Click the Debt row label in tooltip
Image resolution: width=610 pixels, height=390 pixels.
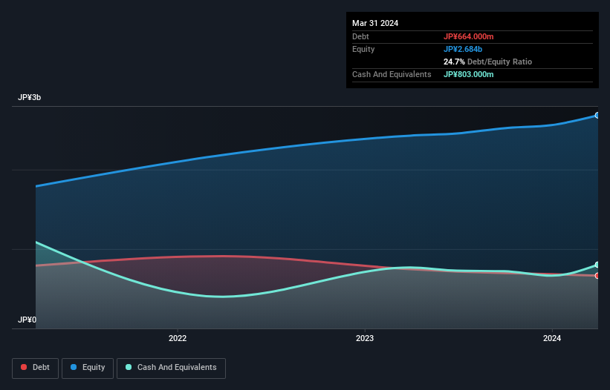point(360,36)
